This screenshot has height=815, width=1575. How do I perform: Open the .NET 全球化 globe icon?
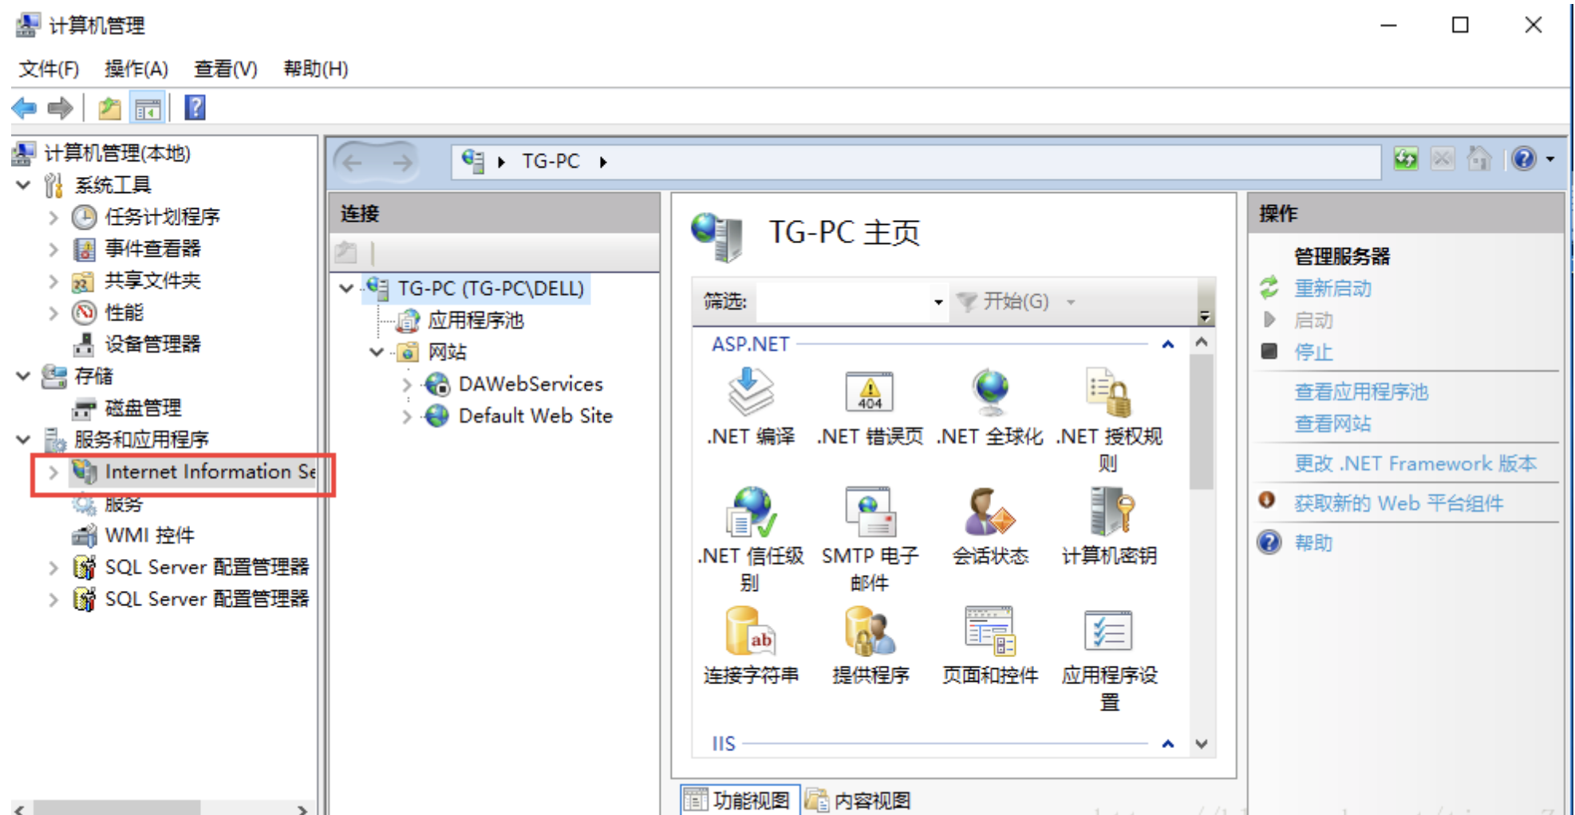990,392
